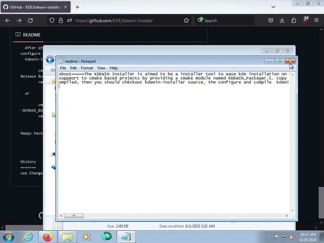Open site permissions icon in address bar
Image resolution: width=324 pixels, height=243 pixels.
[69, 20]
